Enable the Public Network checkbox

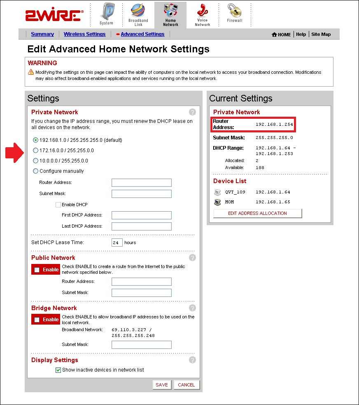[x=37, y=270]
